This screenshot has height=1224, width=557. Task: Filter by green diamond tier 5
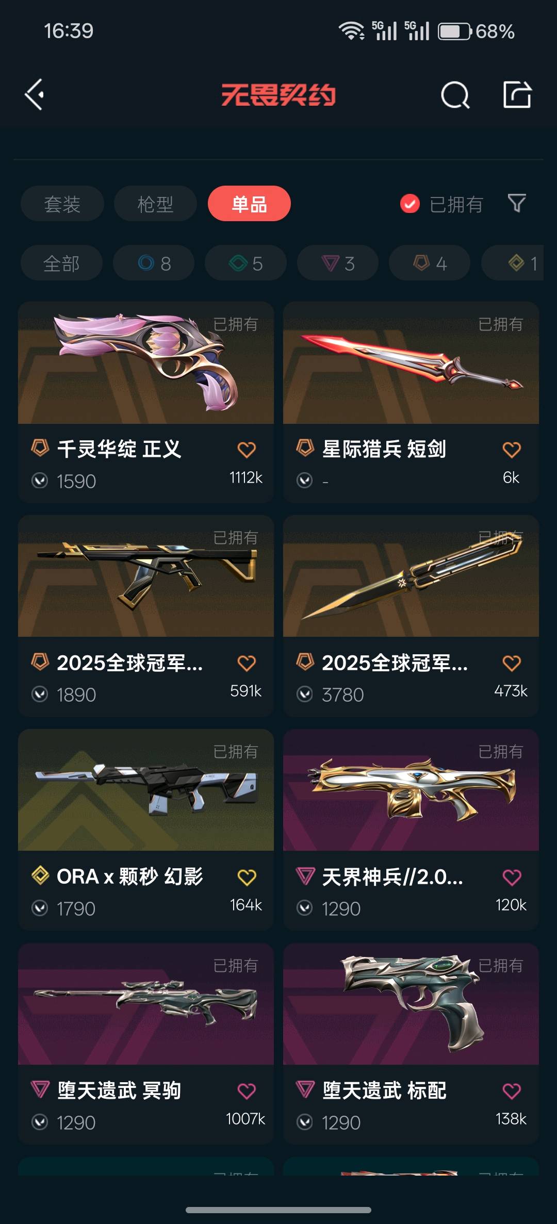point(245,263)
